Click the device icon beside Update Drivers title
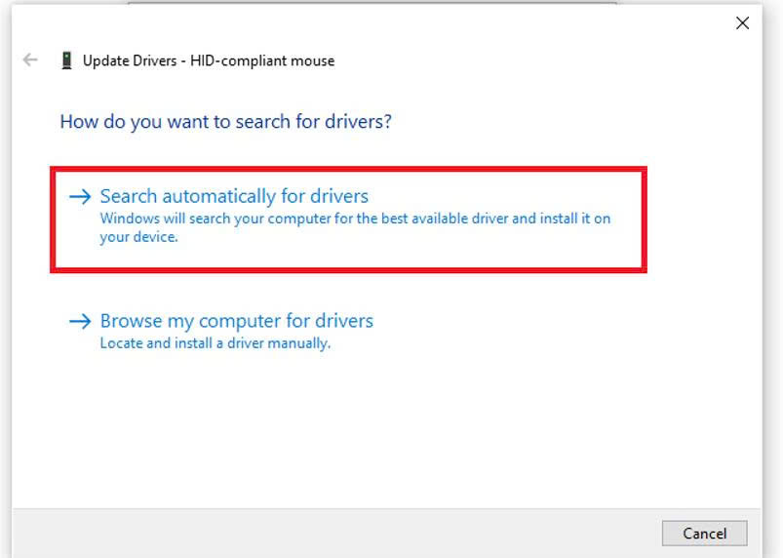Image resolution: width=783 pixels, height=558 pixels. pos(66,60)
